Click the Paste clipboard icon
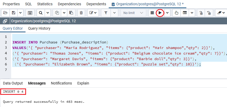This screenshot has height=107, width=227. [x=71, y=13]
